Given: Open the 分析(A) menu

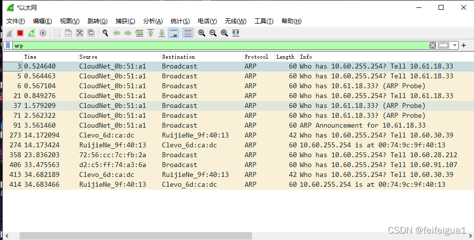Looking at the screenshot, I should [x=153, y=21].
